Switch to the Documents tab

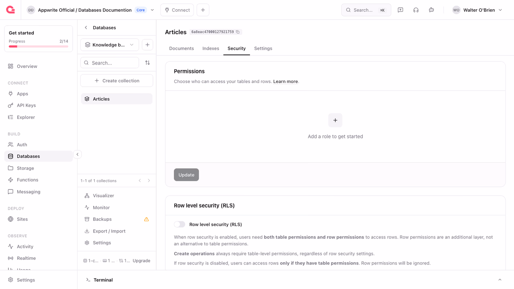[182, 49]
